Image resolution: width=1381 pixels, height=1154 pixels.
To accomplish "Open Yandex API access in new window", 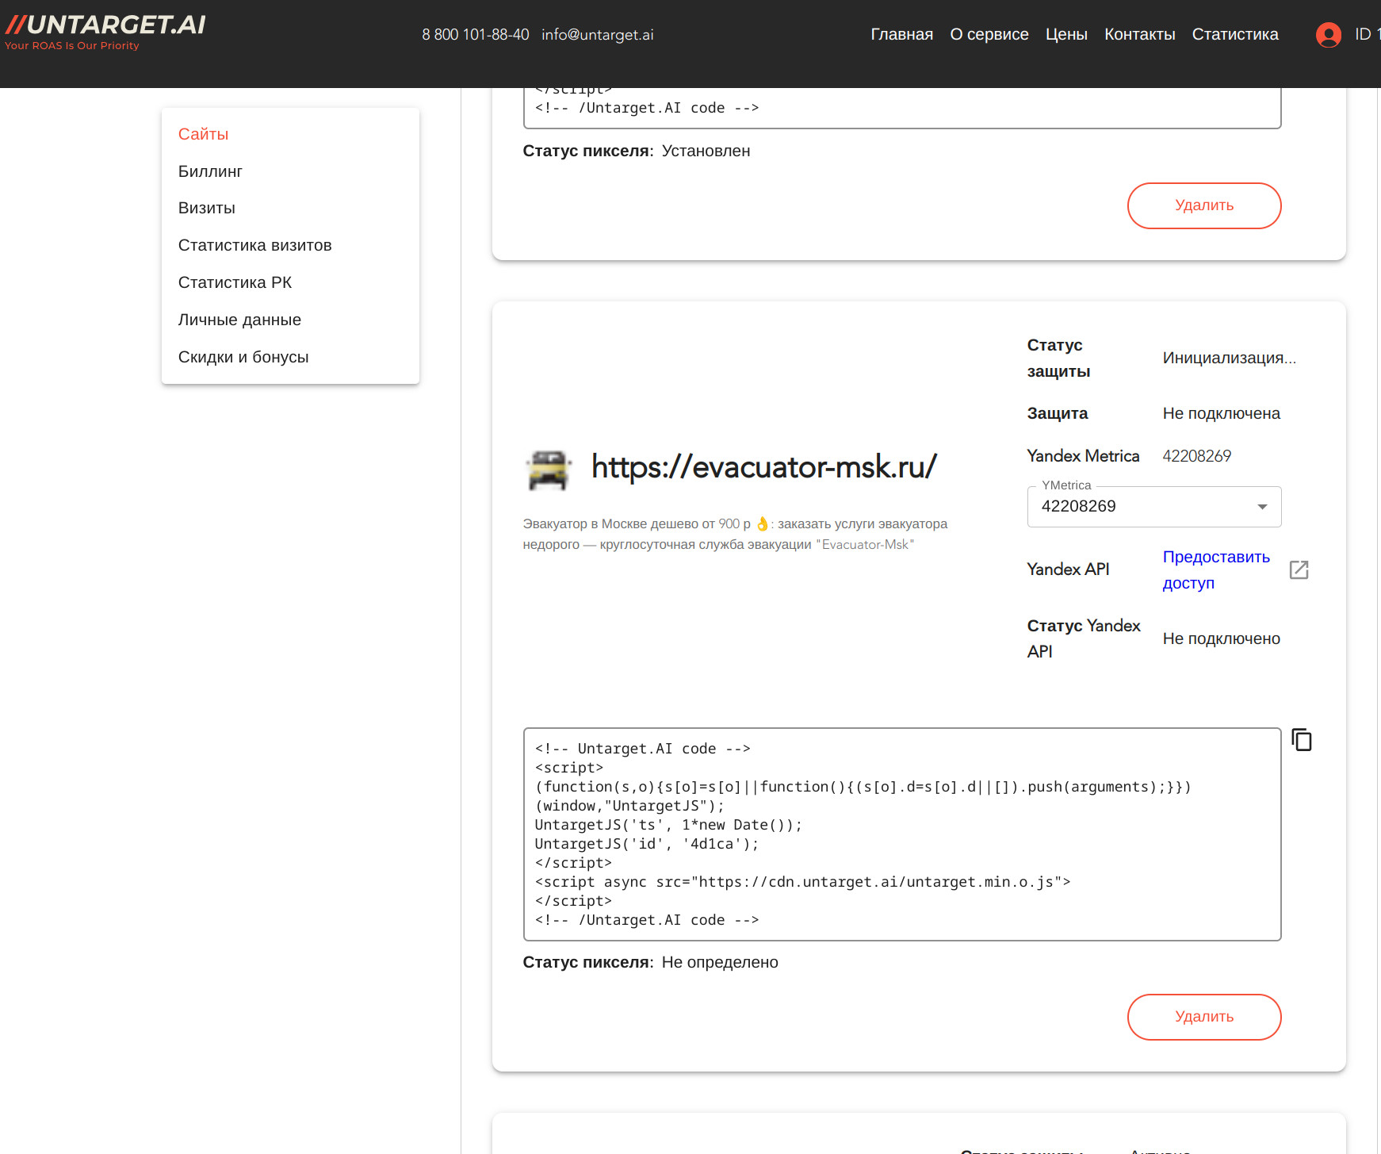I will (x=1299, y=569).
